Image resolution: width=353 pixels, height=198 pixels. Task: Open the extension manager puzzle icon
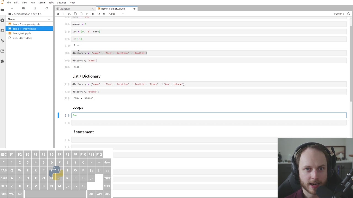tap(2, 61)
